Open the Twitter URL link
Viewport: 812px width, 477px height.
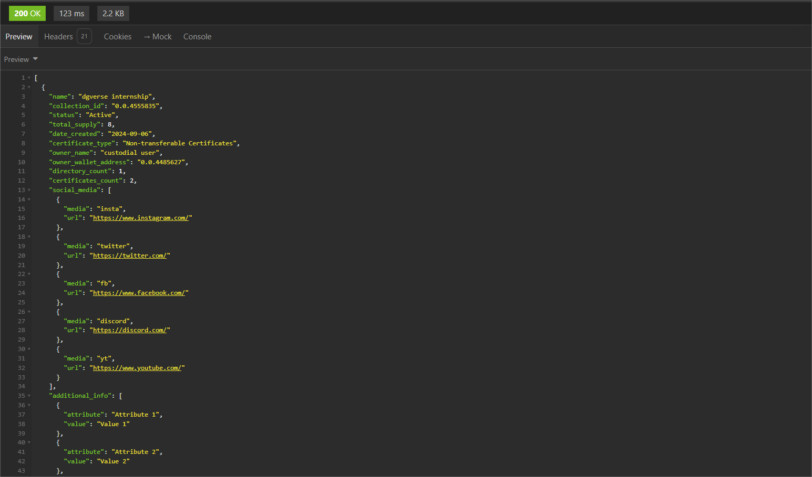click(130, 255)
